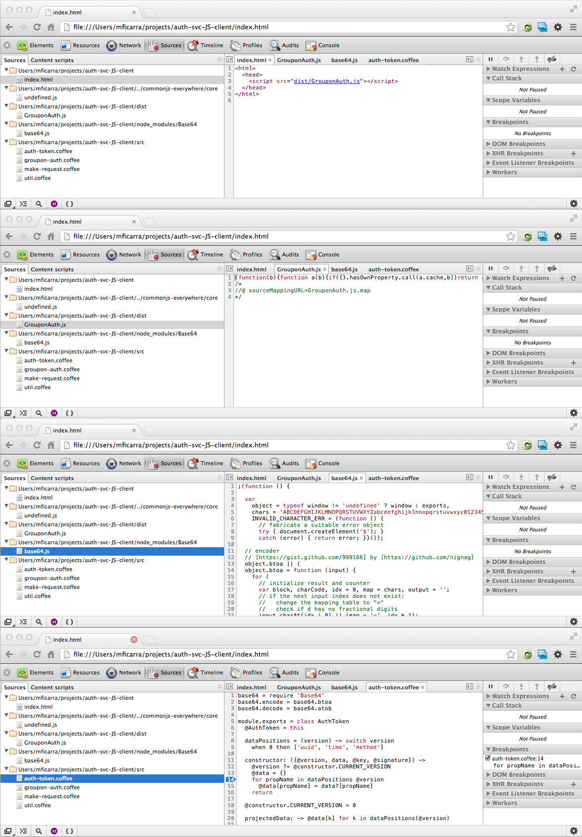Close DevTools in window showing auth-token.coffee code
Image resolution: width=582 pixels, height=837 pixels.
[7, 672]
